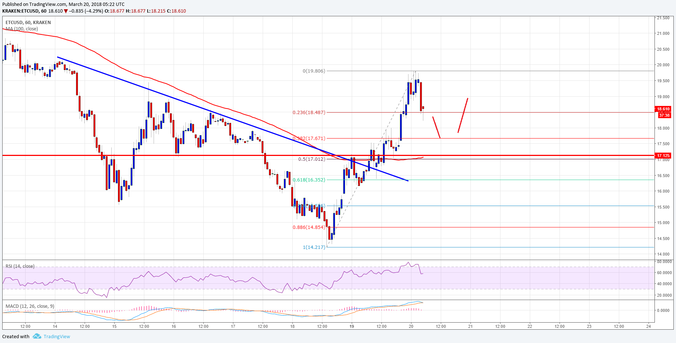This screenshot has width=676, height=343.
Task: Click the MA (100, close) indicator label
Action: (x=22, y=29)
